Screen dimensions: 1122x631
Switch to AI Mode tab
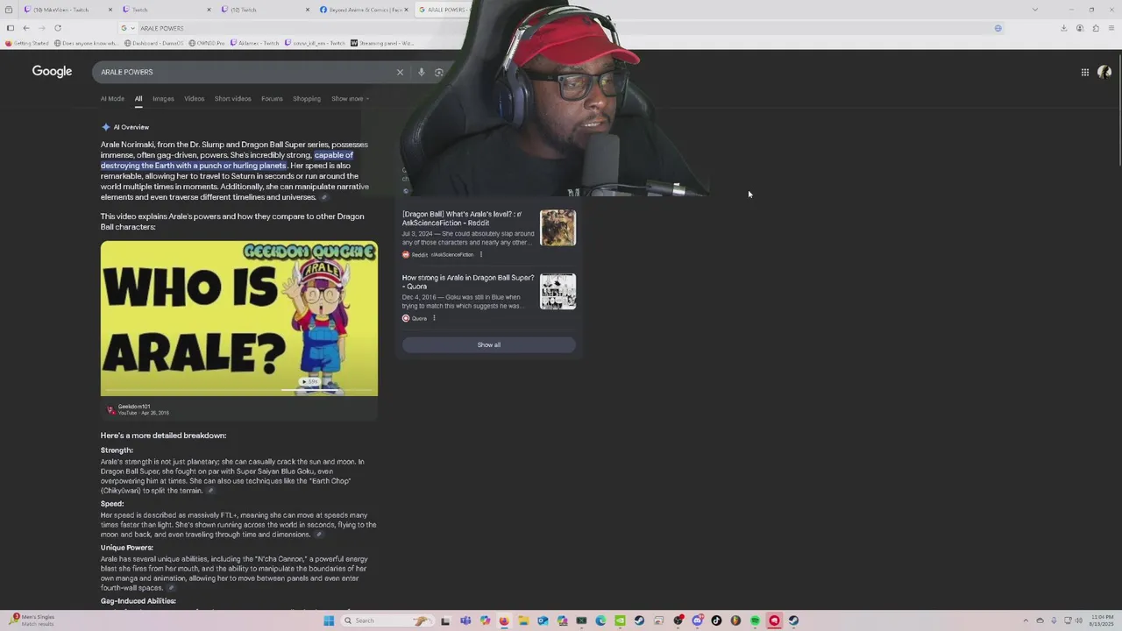coord(112,98)
